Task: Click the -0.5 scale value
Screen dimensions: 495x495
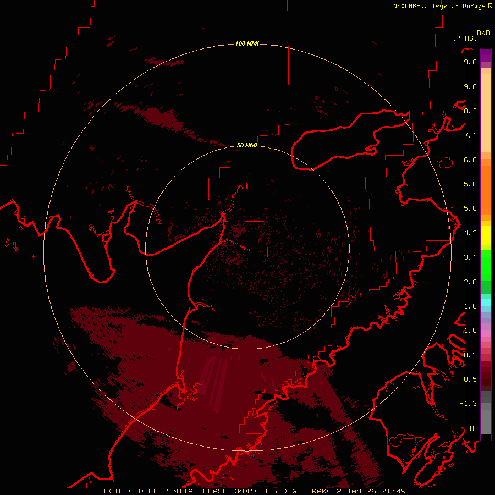Action: 468,379
